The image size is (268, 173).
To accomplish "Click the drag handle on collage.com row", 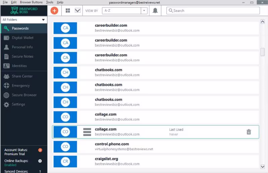I will 87,132.
